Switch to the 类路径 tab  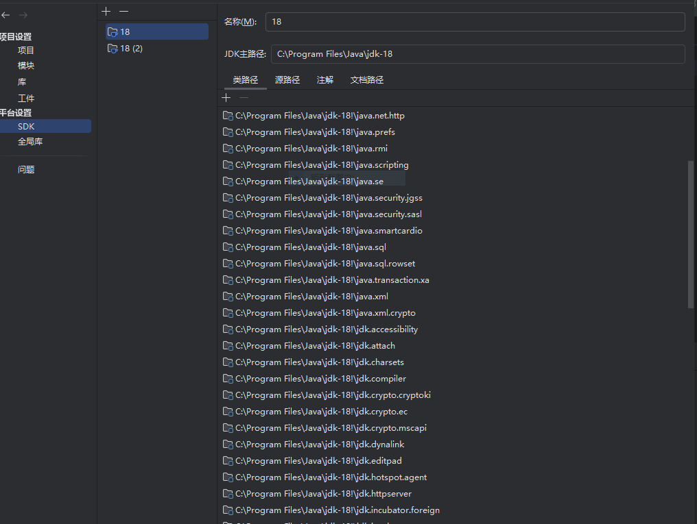[x=246, y=80]
